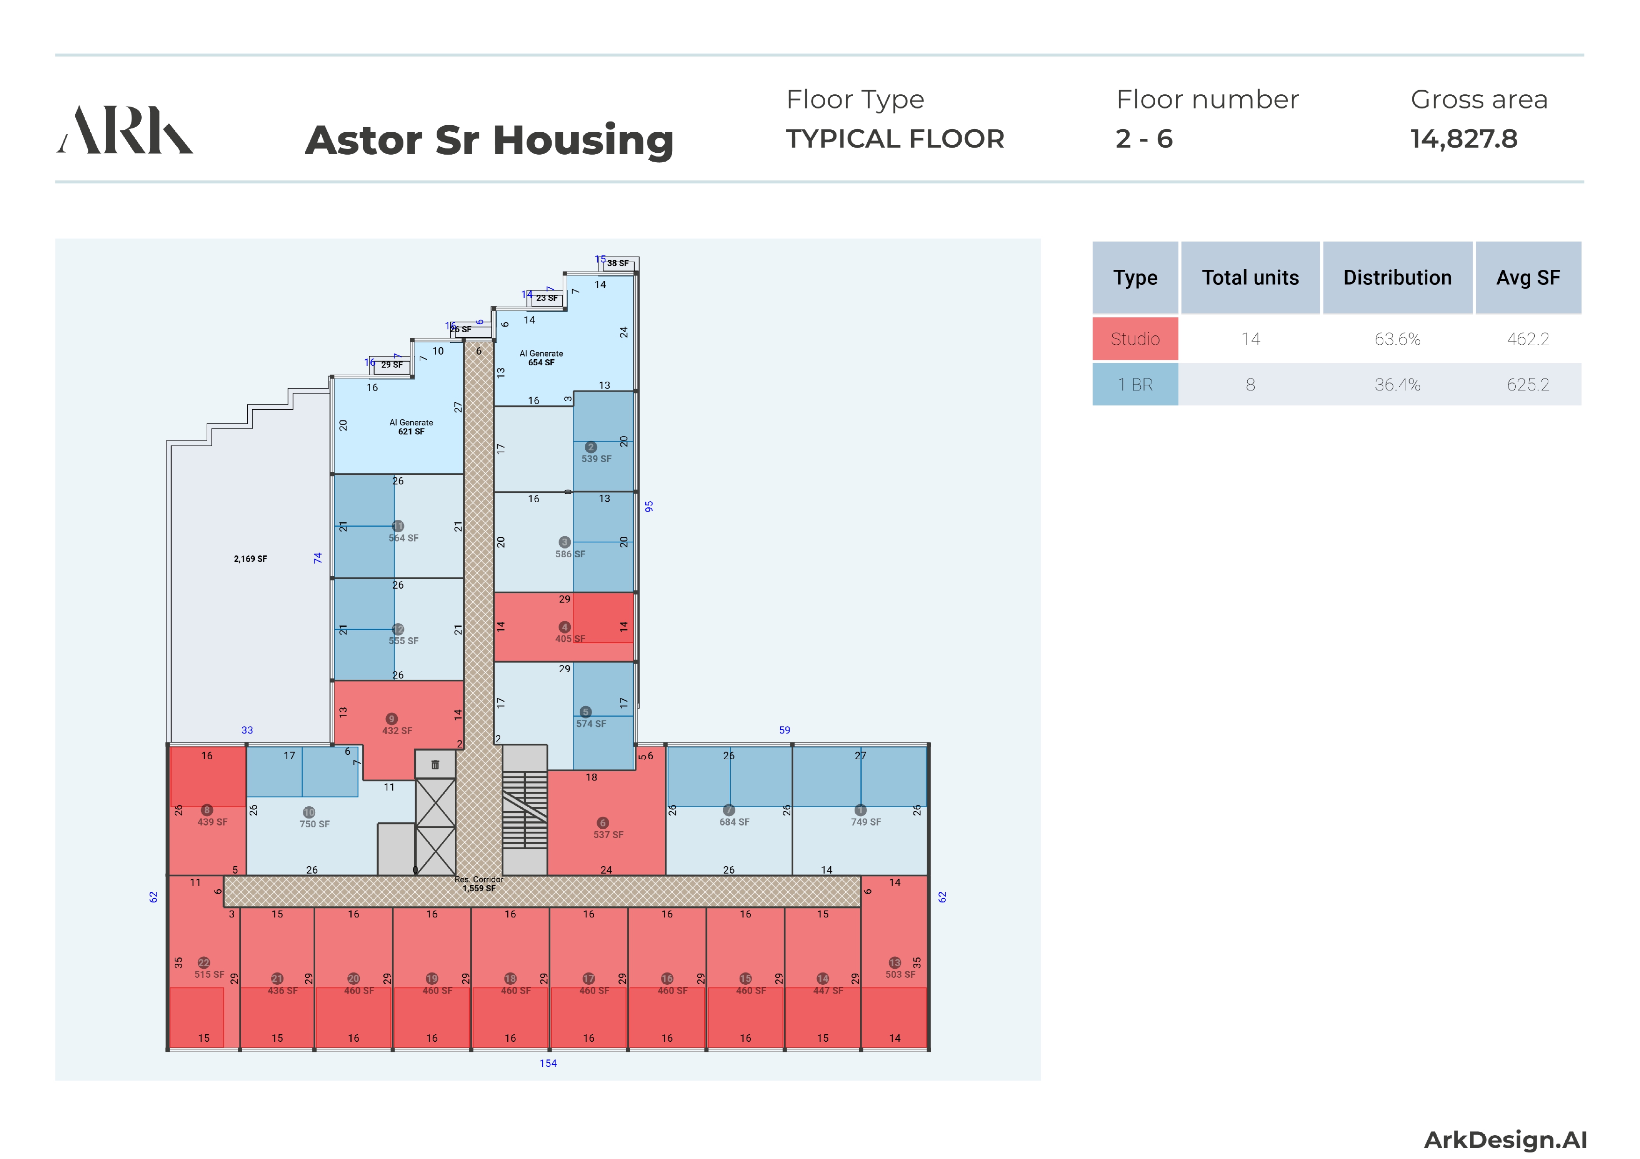Select unit 2 marker at 539 SF

591,448
